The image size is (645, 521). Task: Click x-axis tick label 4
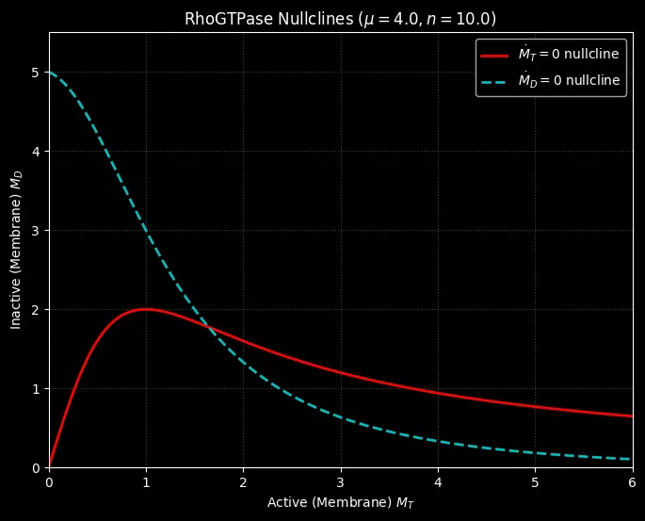pos(438,482)
